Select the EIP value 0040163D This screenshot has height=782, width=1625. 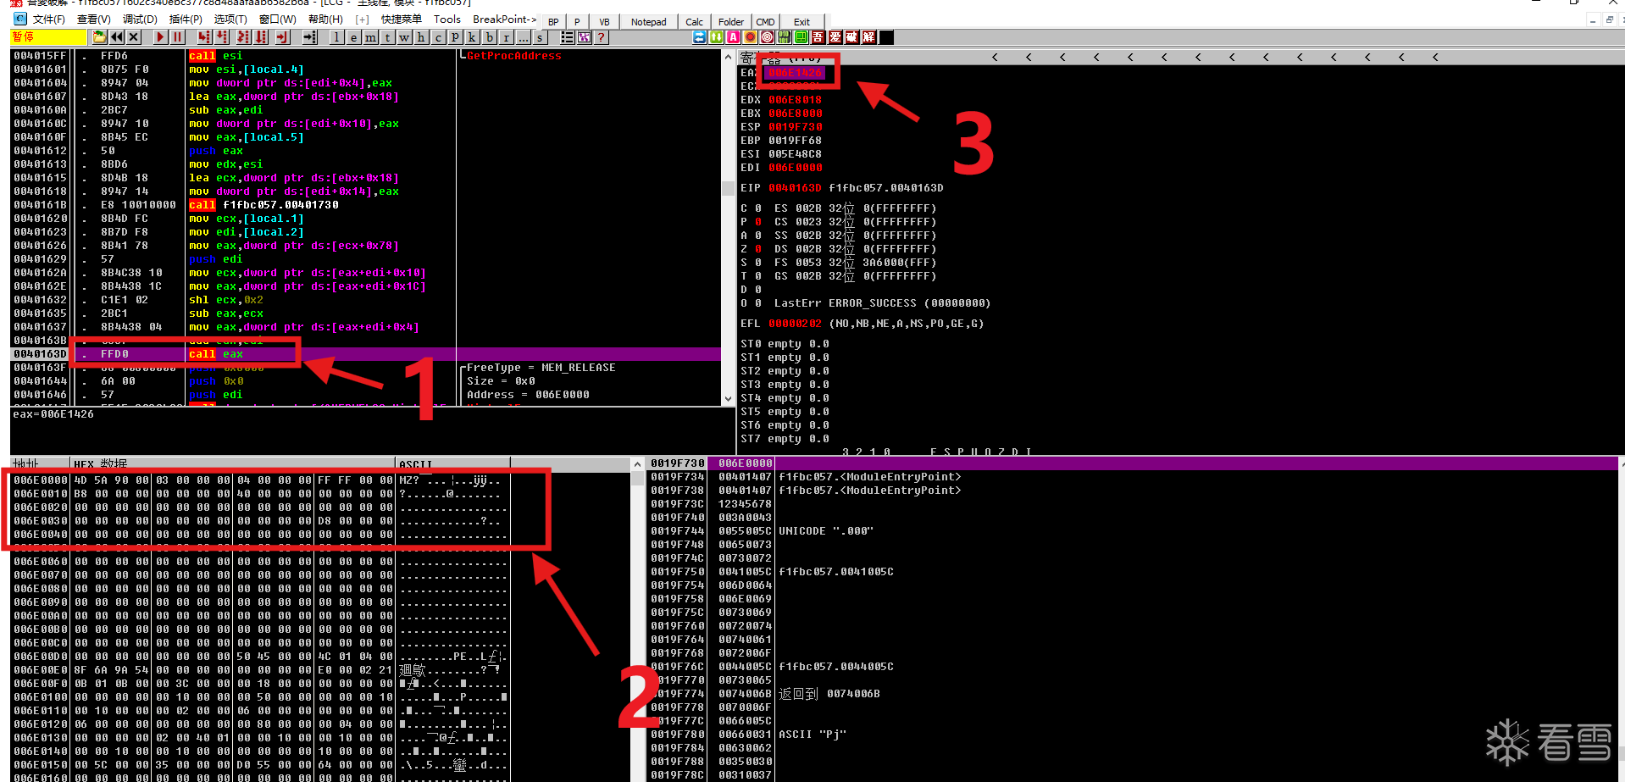tap(795, 188)
